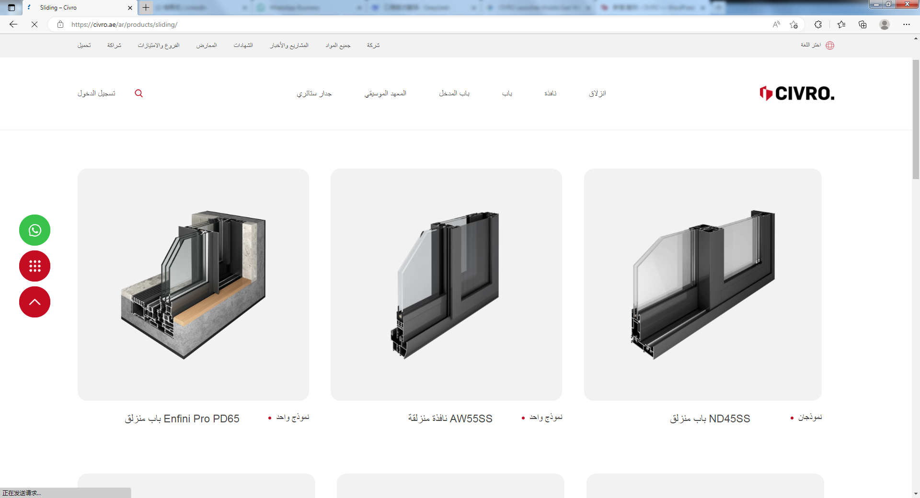Open the browser Extensions icon

point(818,24)
